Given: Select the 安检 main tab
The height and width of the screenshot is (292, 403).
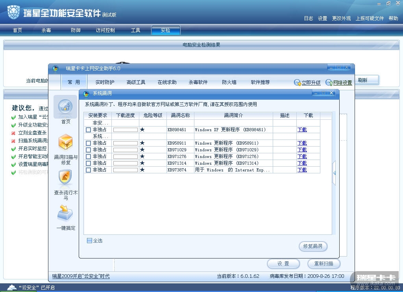Looking at the screenshot, I should (166, 30).
